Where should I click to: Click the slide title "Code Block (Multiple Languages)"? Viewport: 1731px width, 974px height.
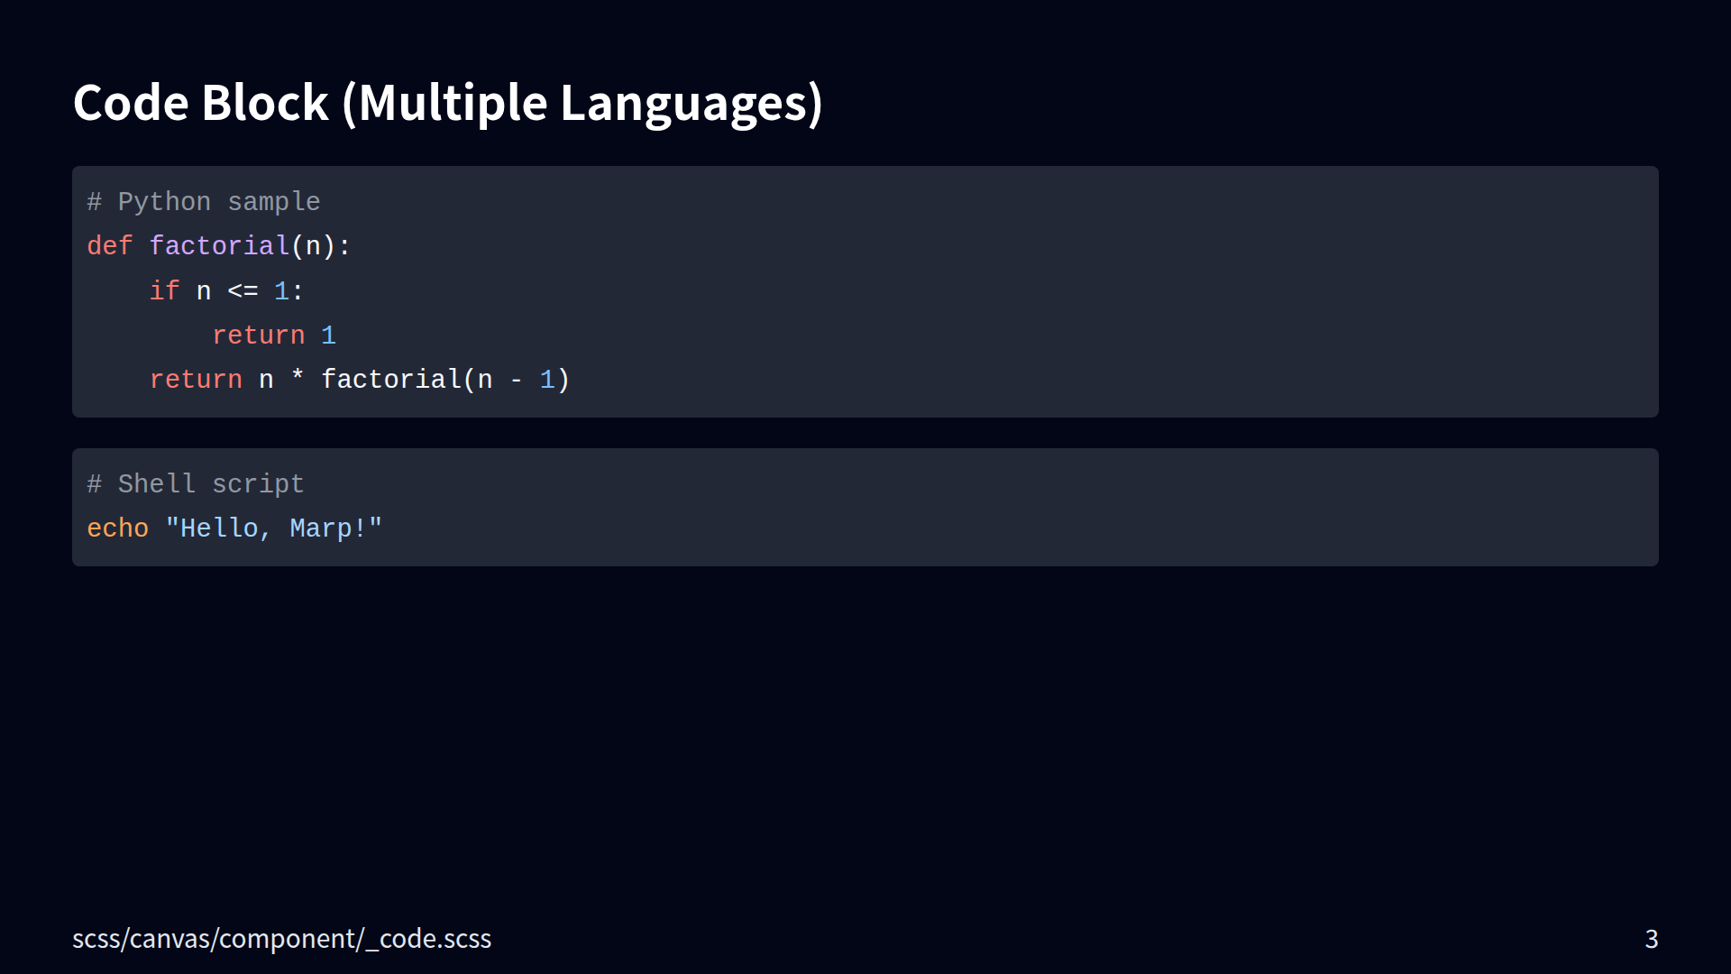[x=447, y=103]
